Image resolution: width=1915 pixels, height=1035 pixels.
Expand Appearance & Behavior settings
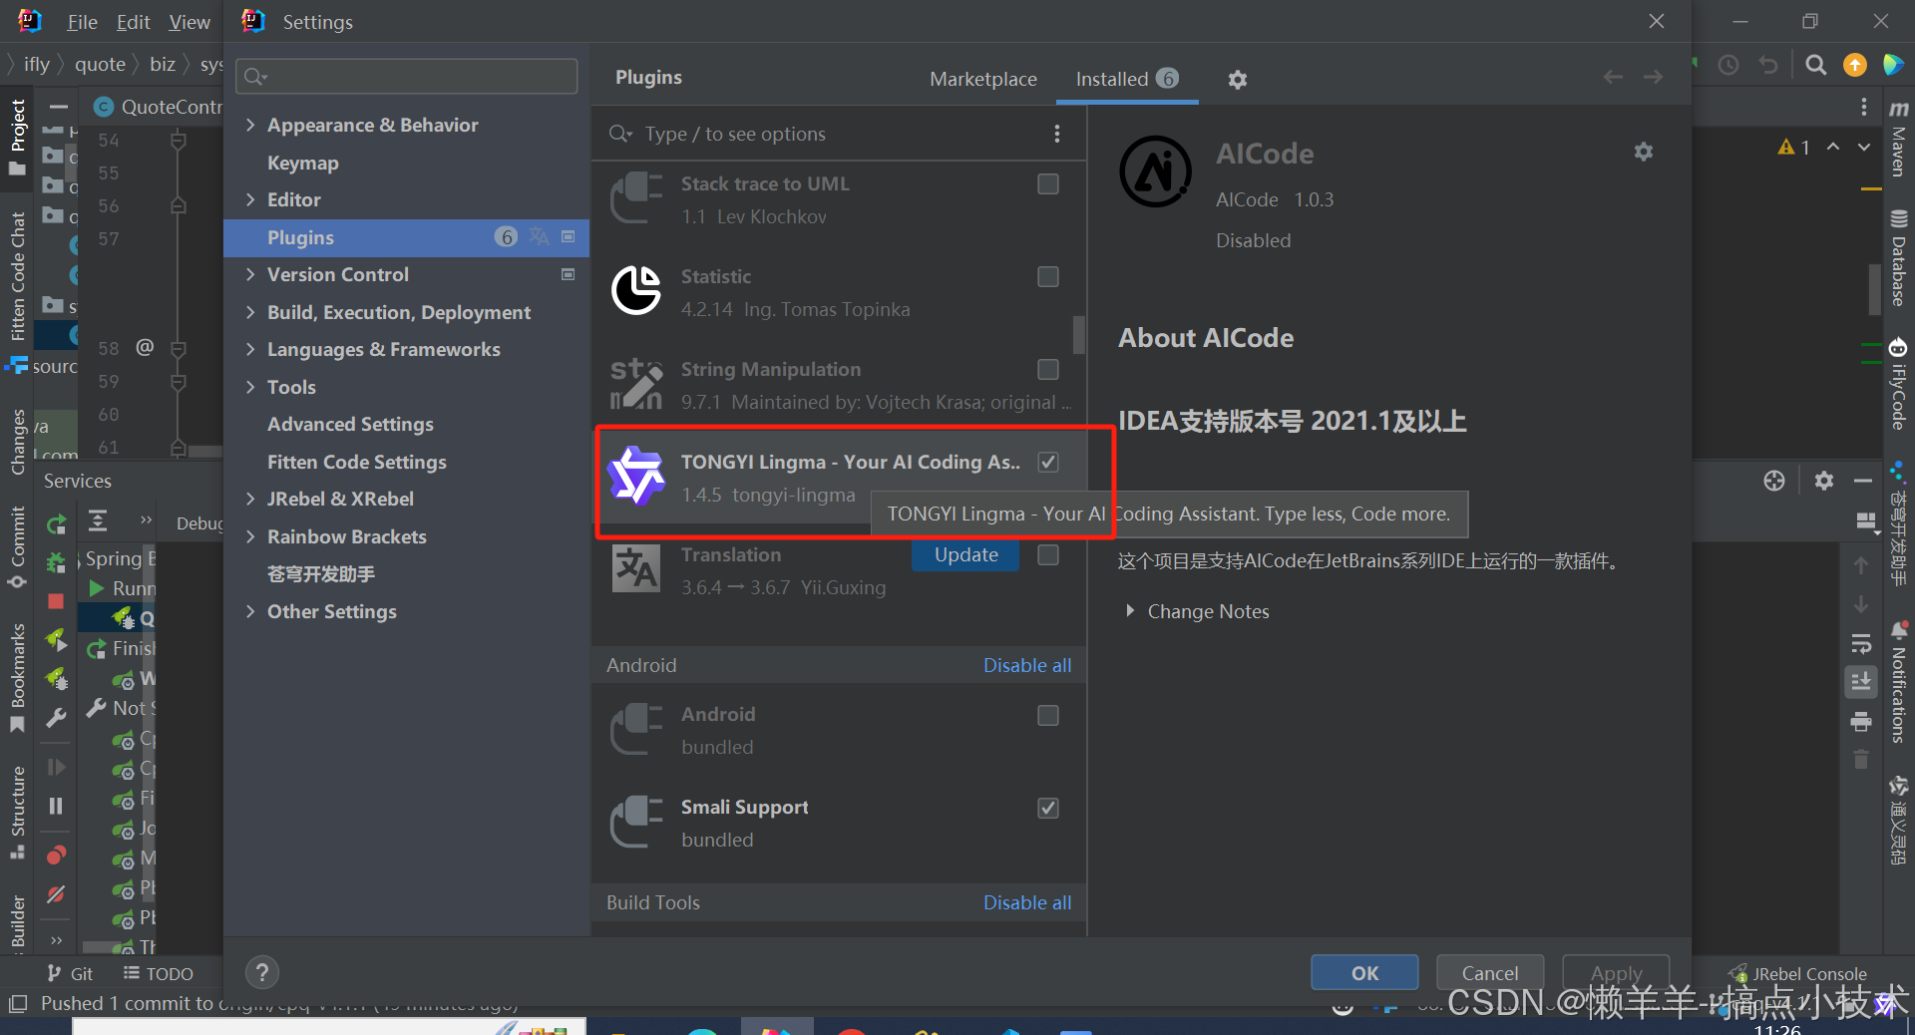pyautogui.click(x=250, y=125)
